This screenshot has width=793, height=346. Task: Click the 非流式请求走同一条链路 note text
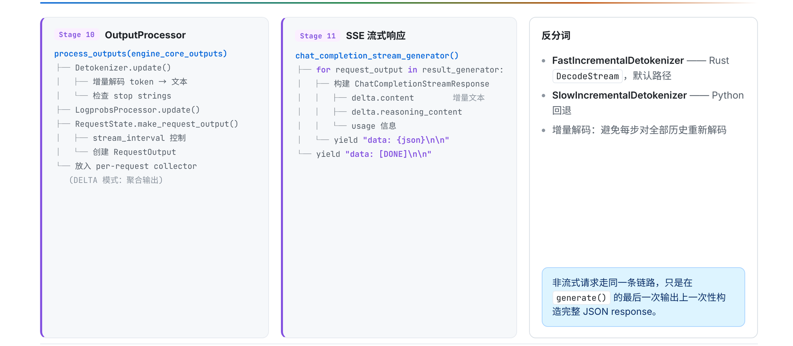622,283
